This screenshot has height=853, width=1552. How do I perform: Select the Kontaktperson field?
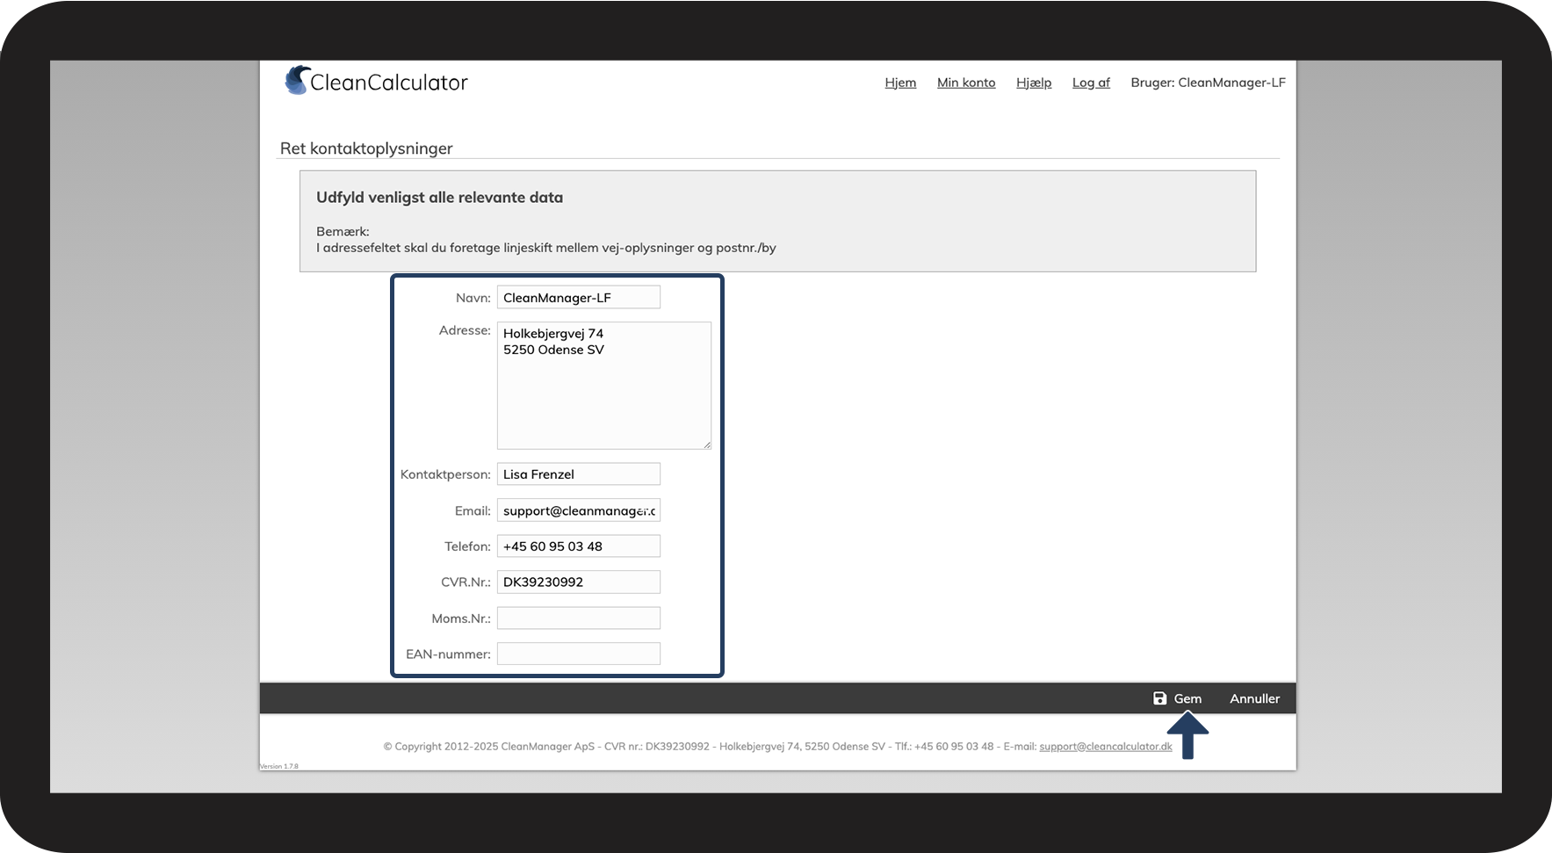click(578, 474)
